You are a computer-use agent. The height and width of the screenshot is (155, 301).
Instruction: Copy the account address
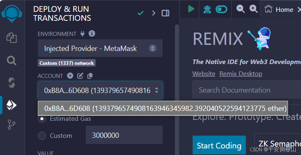tap(90, 76)
